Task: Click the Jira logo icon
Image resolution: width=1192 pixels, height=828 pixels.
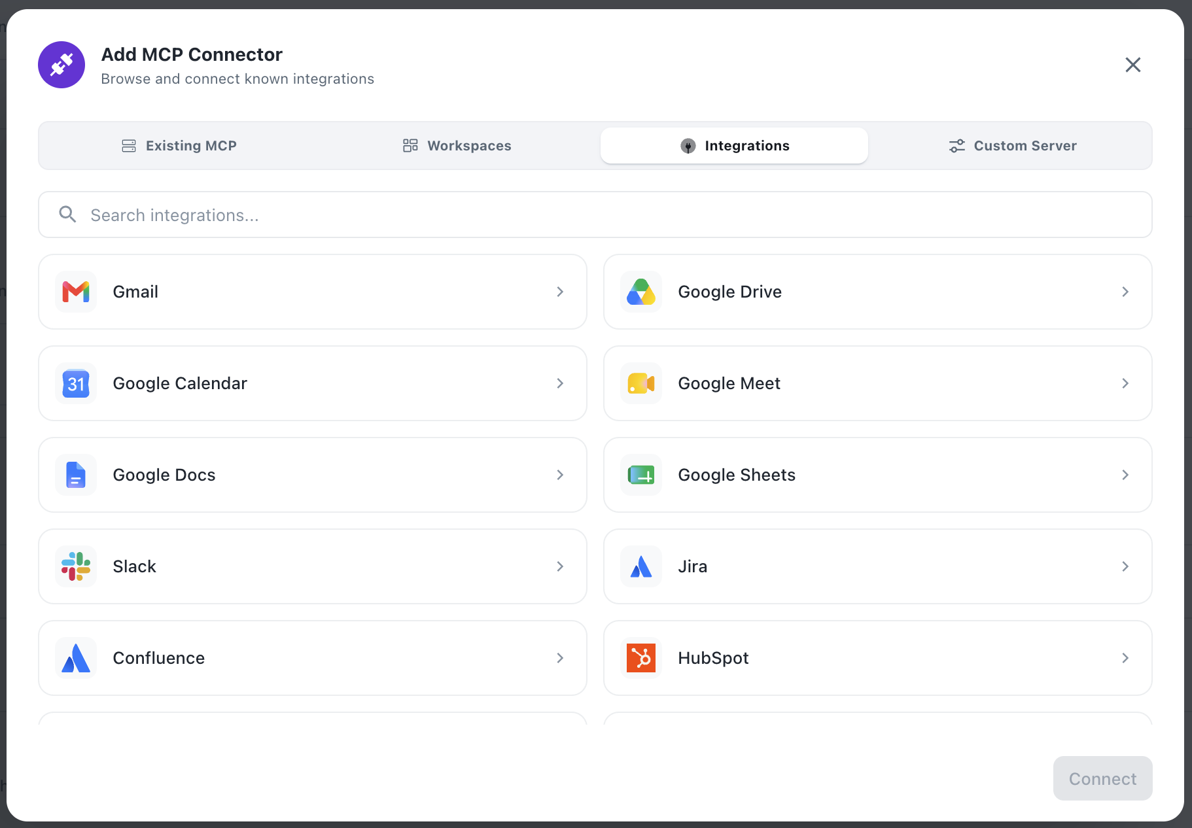Action: tap(641, 566)
